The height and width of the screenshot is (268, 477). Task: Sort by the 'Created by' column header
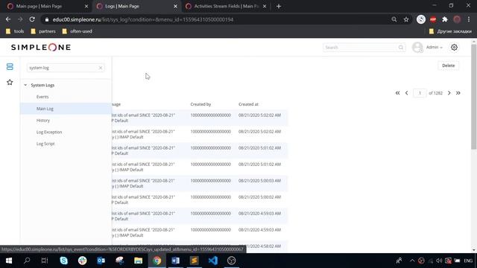click(x=200, y=104)
